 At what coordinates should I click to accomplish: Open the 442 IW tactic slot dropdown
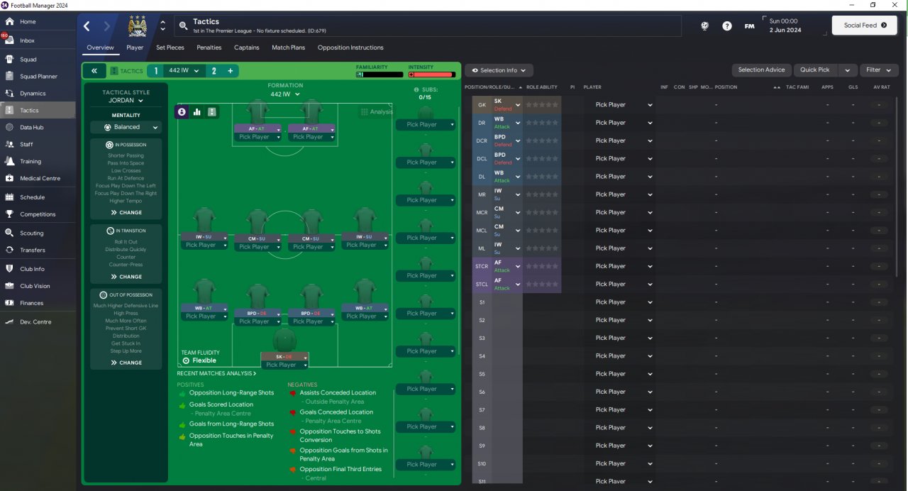[x=184, y=71]
